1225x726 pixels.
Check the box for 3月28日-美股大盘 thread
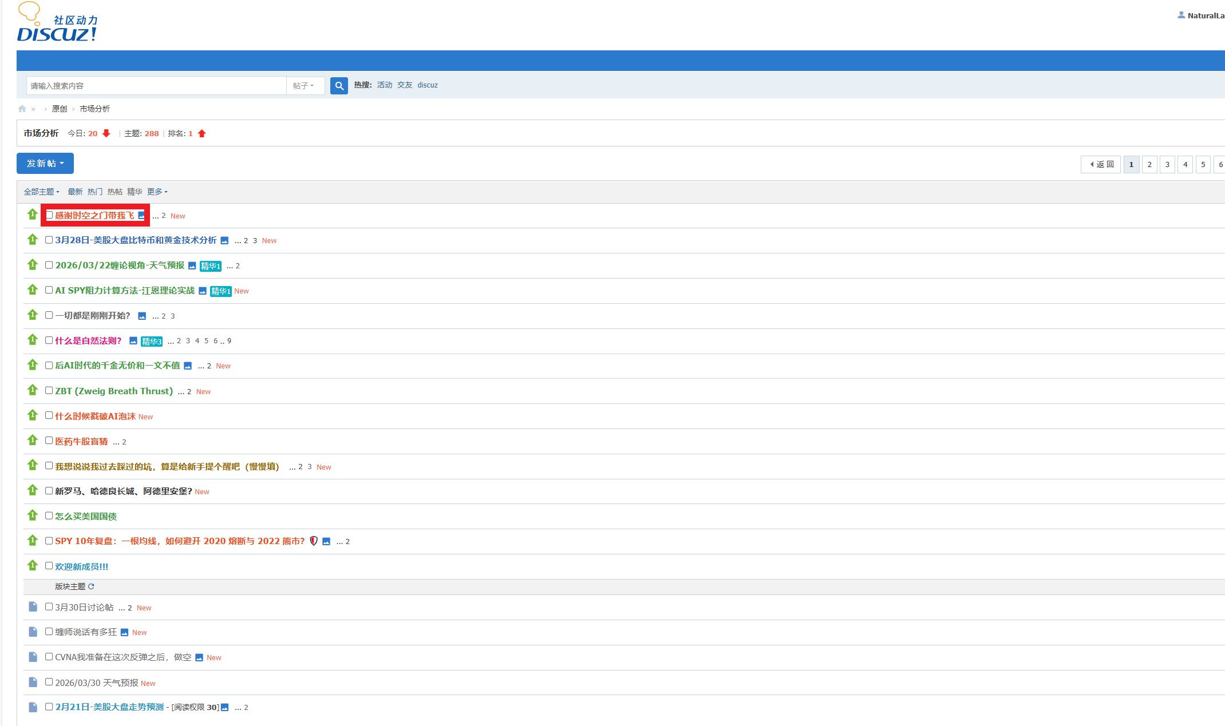pyautogui.click(x=49, y=240)
